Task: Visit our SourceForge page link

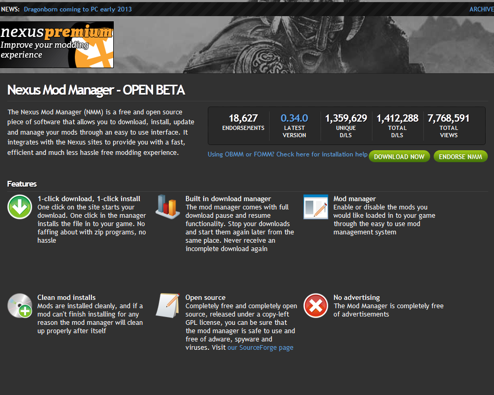Action: tap(260, 347)
